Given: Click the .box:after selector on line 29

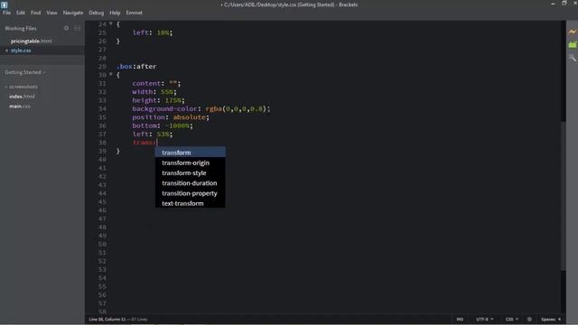Looking at the screenshot, I should [136, 66].
